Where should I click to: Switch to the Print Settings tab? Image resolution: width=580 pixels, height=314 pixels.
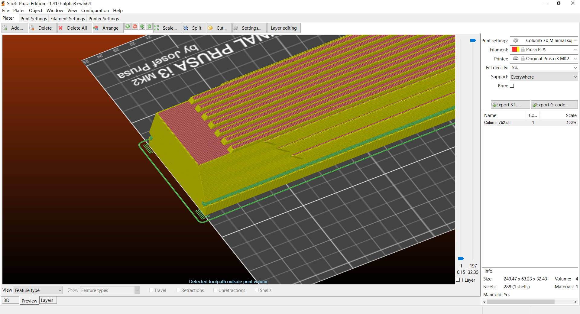34,19
